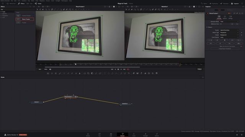Collapse Tools category in Effects tree
This screenshot has width=245, height=137.
pyautogui.click(x=1, y=12)
